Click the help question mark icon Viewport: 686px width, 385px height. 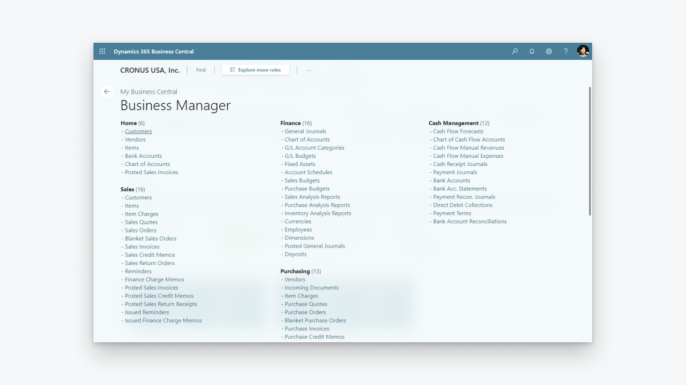click(565, 51)
